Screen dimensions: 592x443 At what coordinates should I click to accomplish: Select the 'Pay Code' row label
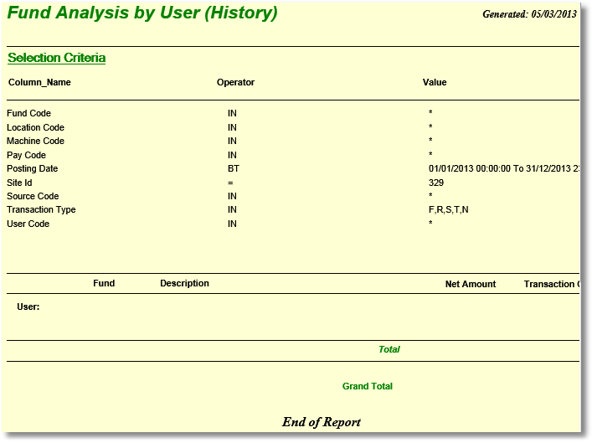coord(26,155)
